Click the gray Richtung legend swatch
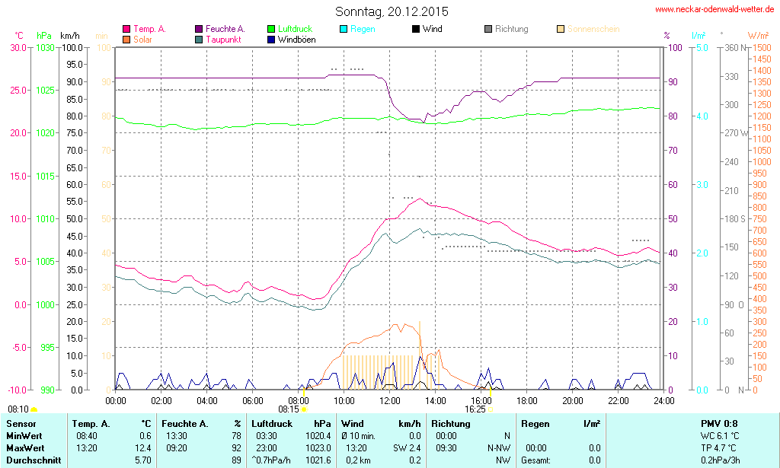The width and height of the screenshot is (780, 468). click(488, 29)
